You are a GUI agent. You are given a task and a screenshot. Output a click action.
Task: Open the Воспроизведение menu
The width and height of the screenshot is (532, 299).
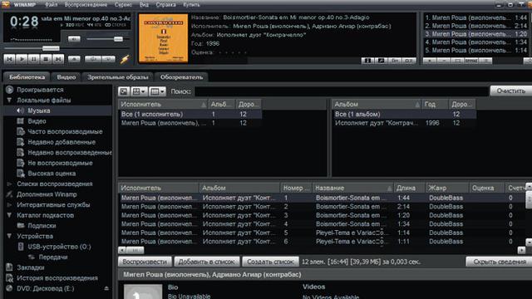click(86, 5)
